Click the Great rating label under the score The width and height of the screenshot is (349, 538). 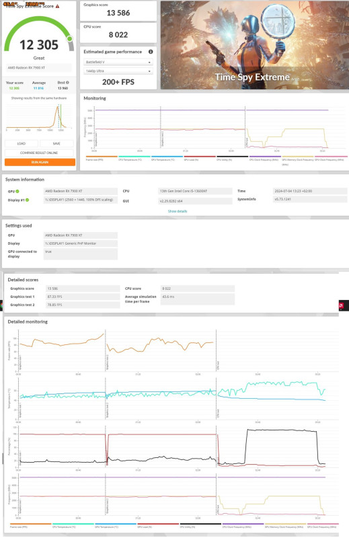click(x=39, y=58)
